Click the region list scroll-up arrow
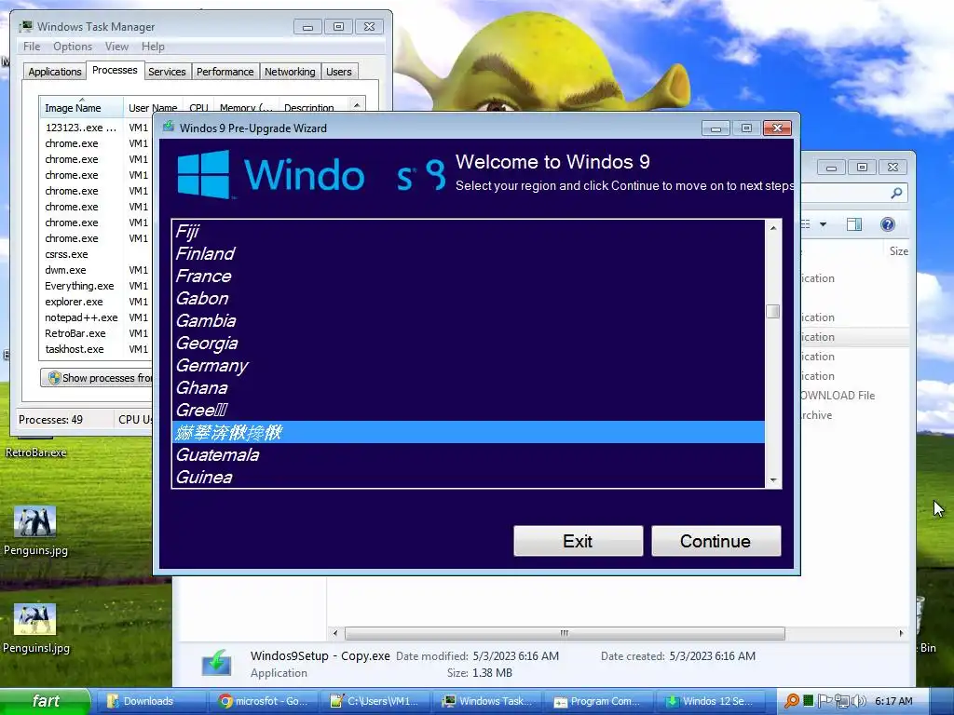The image size is (954, 715). (x=773, y=228)
